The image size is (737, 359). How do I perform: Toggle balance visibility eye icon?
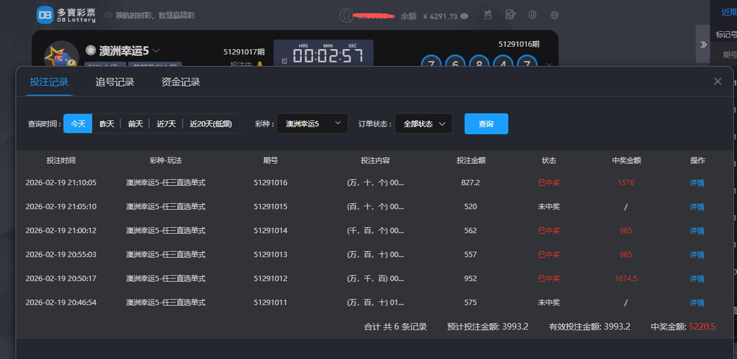click(464, 16)
